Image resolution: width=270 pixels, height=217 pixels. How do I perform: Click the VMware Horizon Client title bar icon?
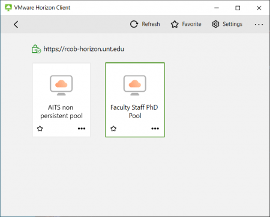point(8,8)
